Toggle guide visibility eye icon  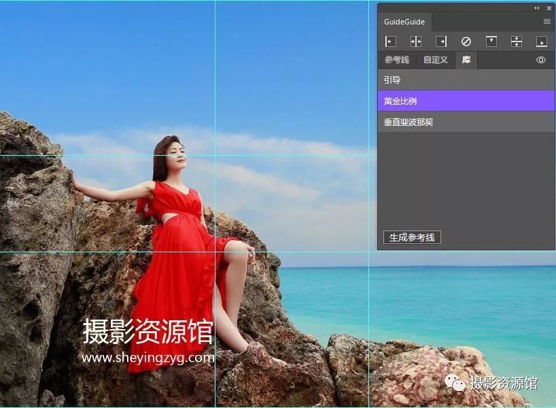[541, 60]
